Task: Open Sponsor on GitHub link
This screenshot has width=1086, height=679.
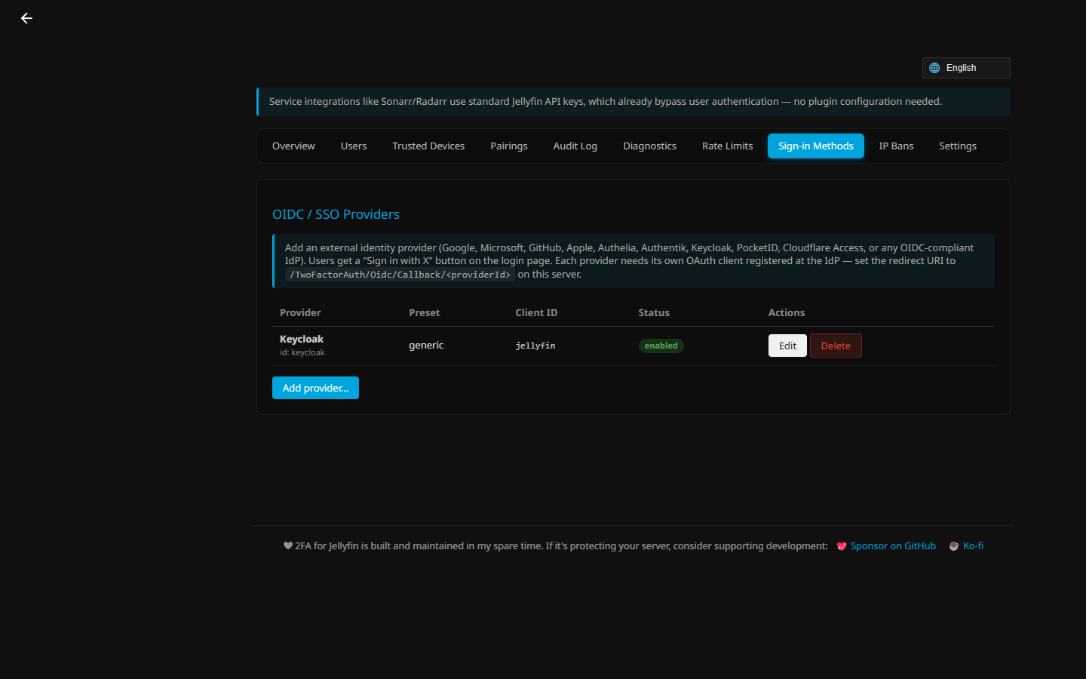Action: click(893, 546)
